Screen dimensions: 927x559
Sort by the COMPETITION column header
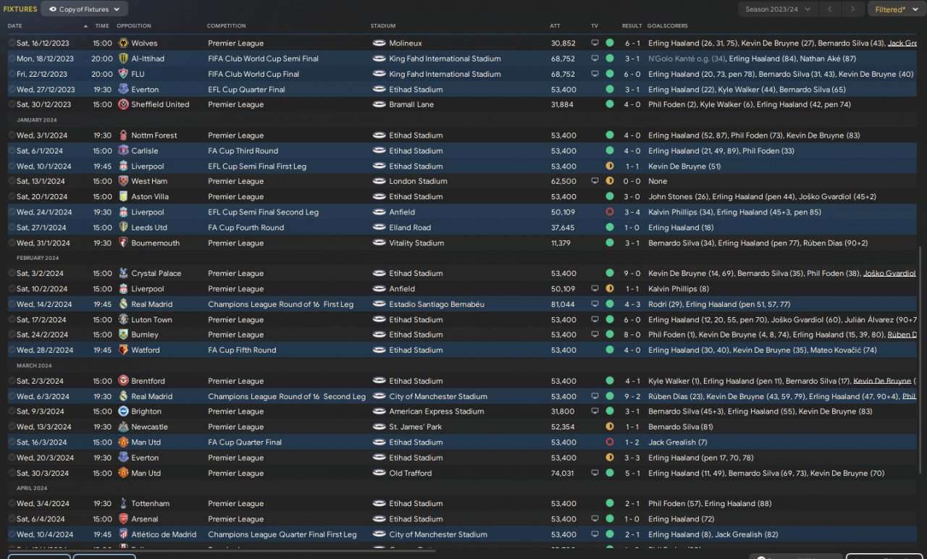tap(227, 26)
